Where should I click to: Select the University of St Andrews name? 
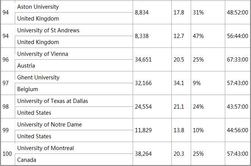pos(48,30)
